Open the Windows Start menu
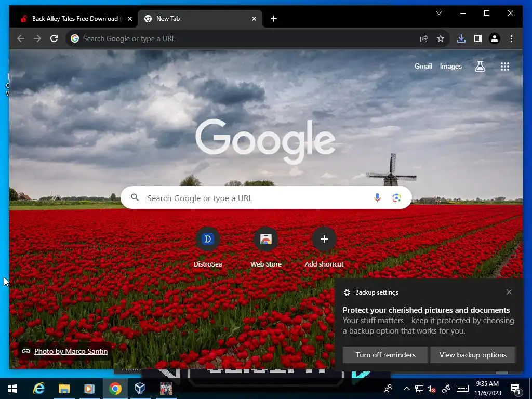 (12, 389)
